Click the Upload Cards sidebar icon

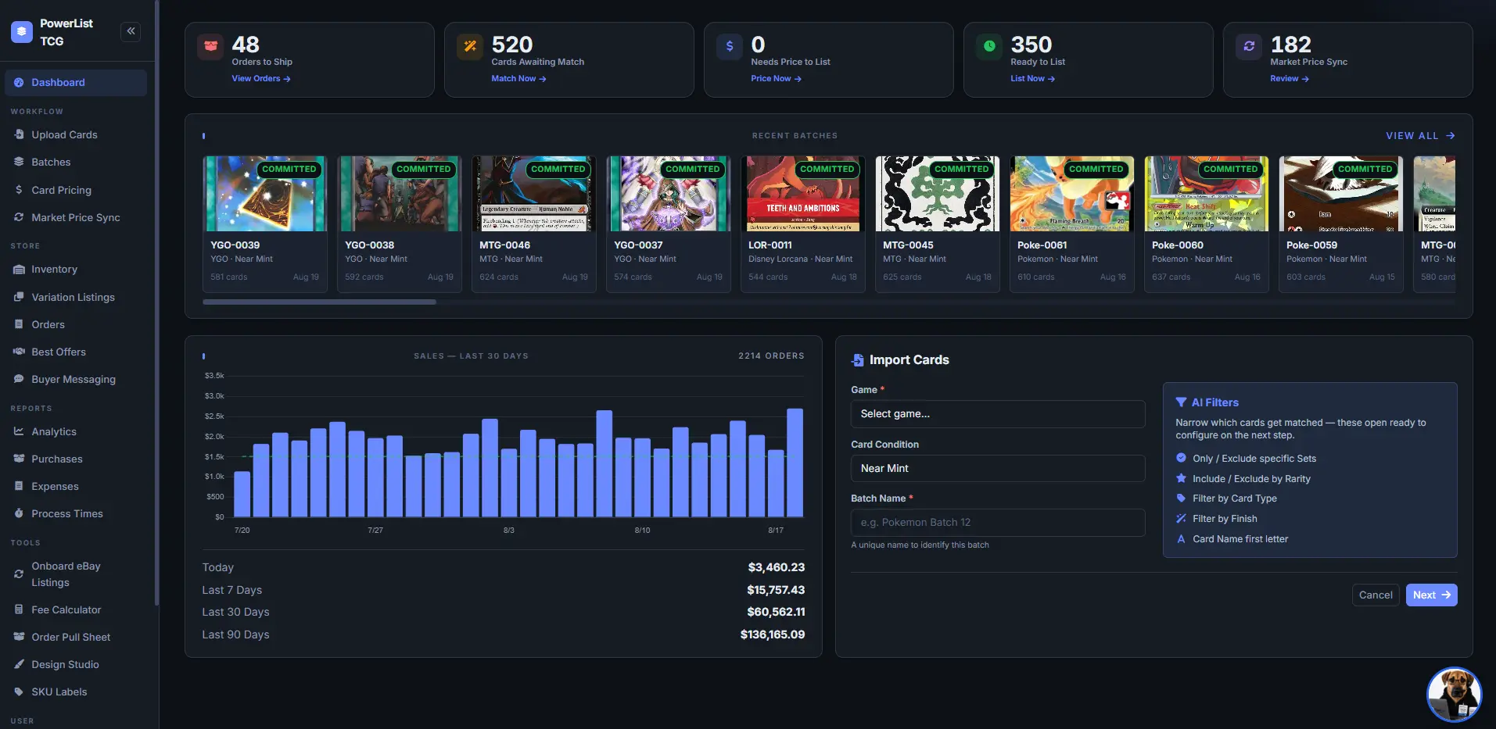(19, 134)
